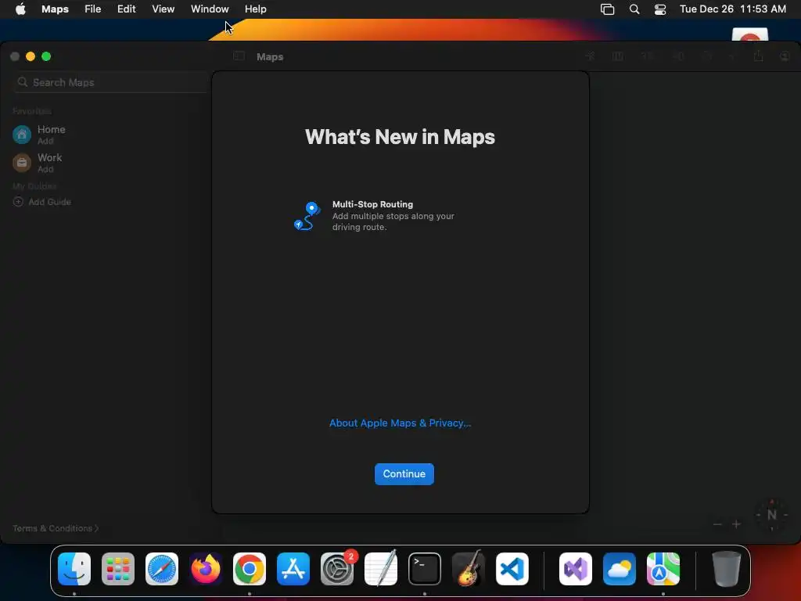The width and height of the screenshot is (801, 601).
Task: Open the Edit menu
Action: tap(126, 9)
